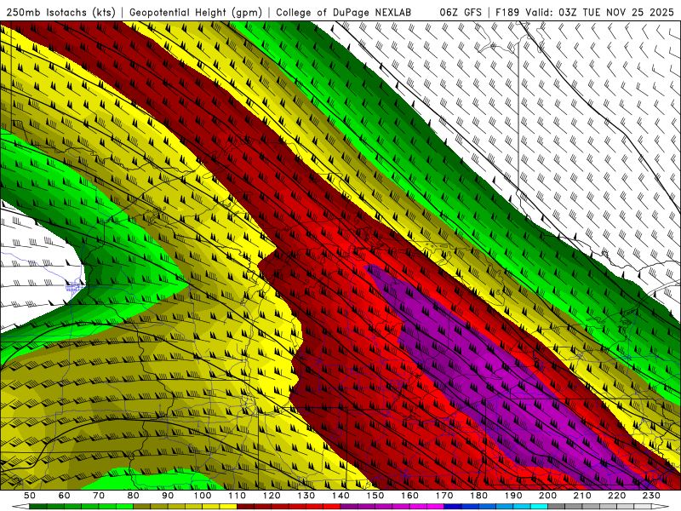This screenshot has width=681, height=511.
Task: Pick the cyan swatch just before 200
Action: [x=539, y=506]
